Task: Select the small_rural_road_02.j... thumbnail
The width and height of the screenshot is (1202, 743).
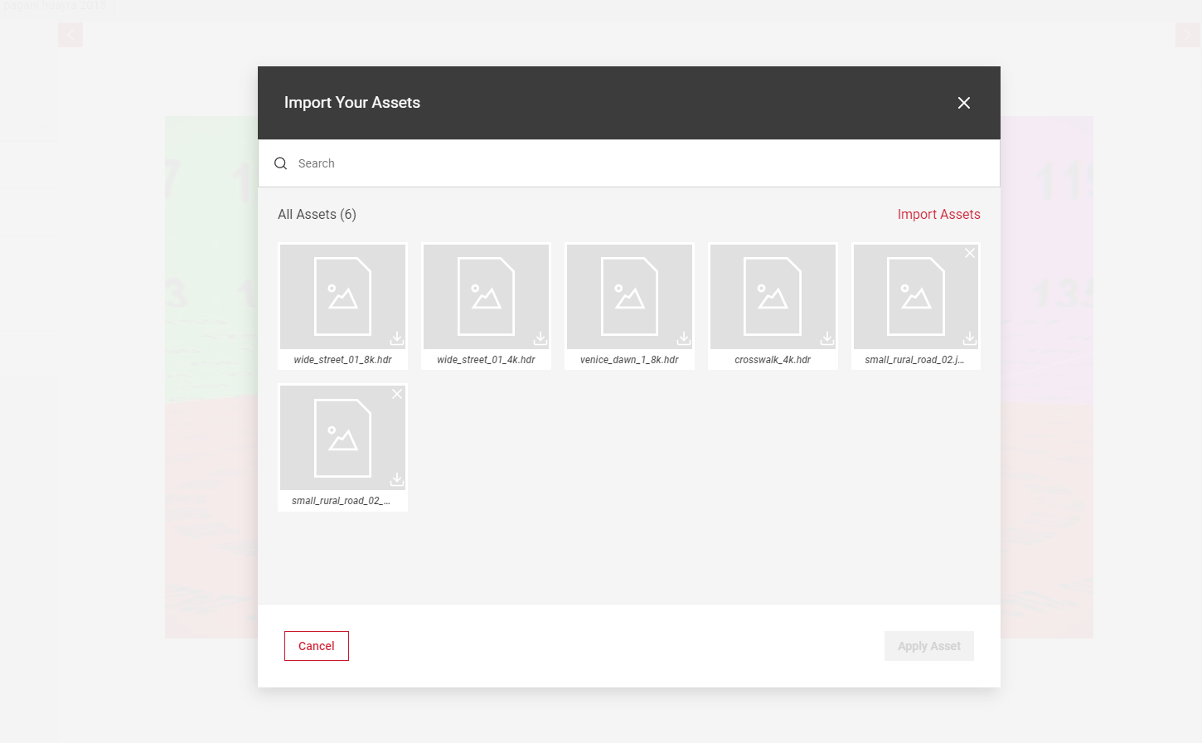Action: point(916,296)
